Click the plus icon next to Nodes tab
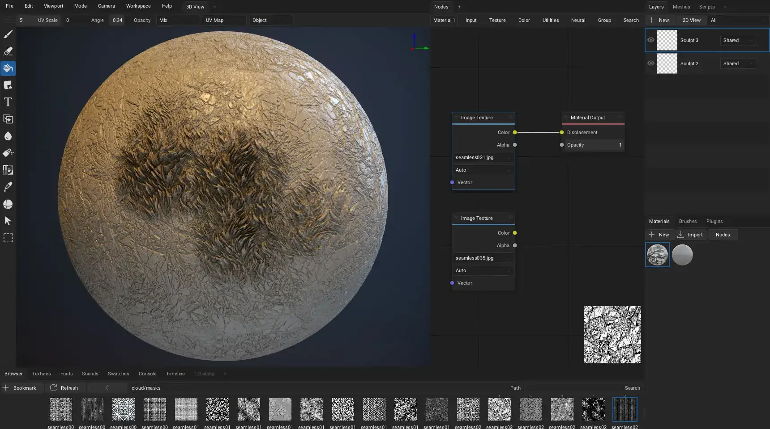This screenshot has width=770, height=429. coord(459,7)
